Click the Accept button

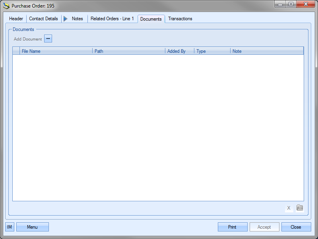pyautogui.click(x=264, y=227)
